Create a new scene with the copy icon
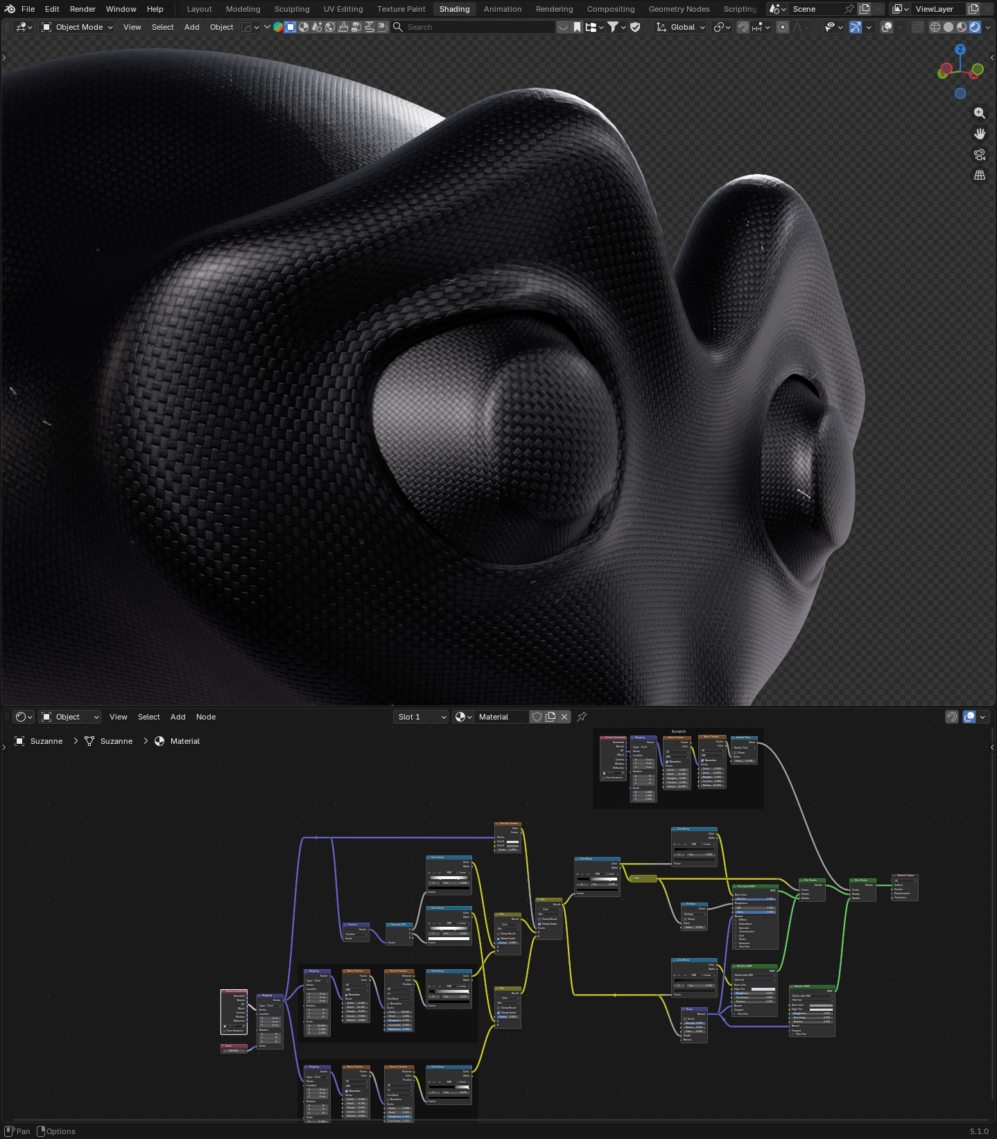The height and width of the screenshot is (1139, 997). [x=865, y=9]
